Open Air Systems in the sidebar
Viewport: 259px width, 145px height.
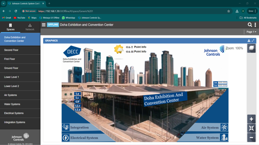[10, 95]
